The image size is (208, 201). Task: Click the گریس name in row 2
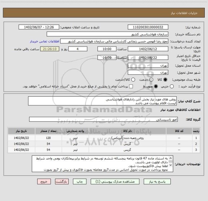[x=127, y=144]
